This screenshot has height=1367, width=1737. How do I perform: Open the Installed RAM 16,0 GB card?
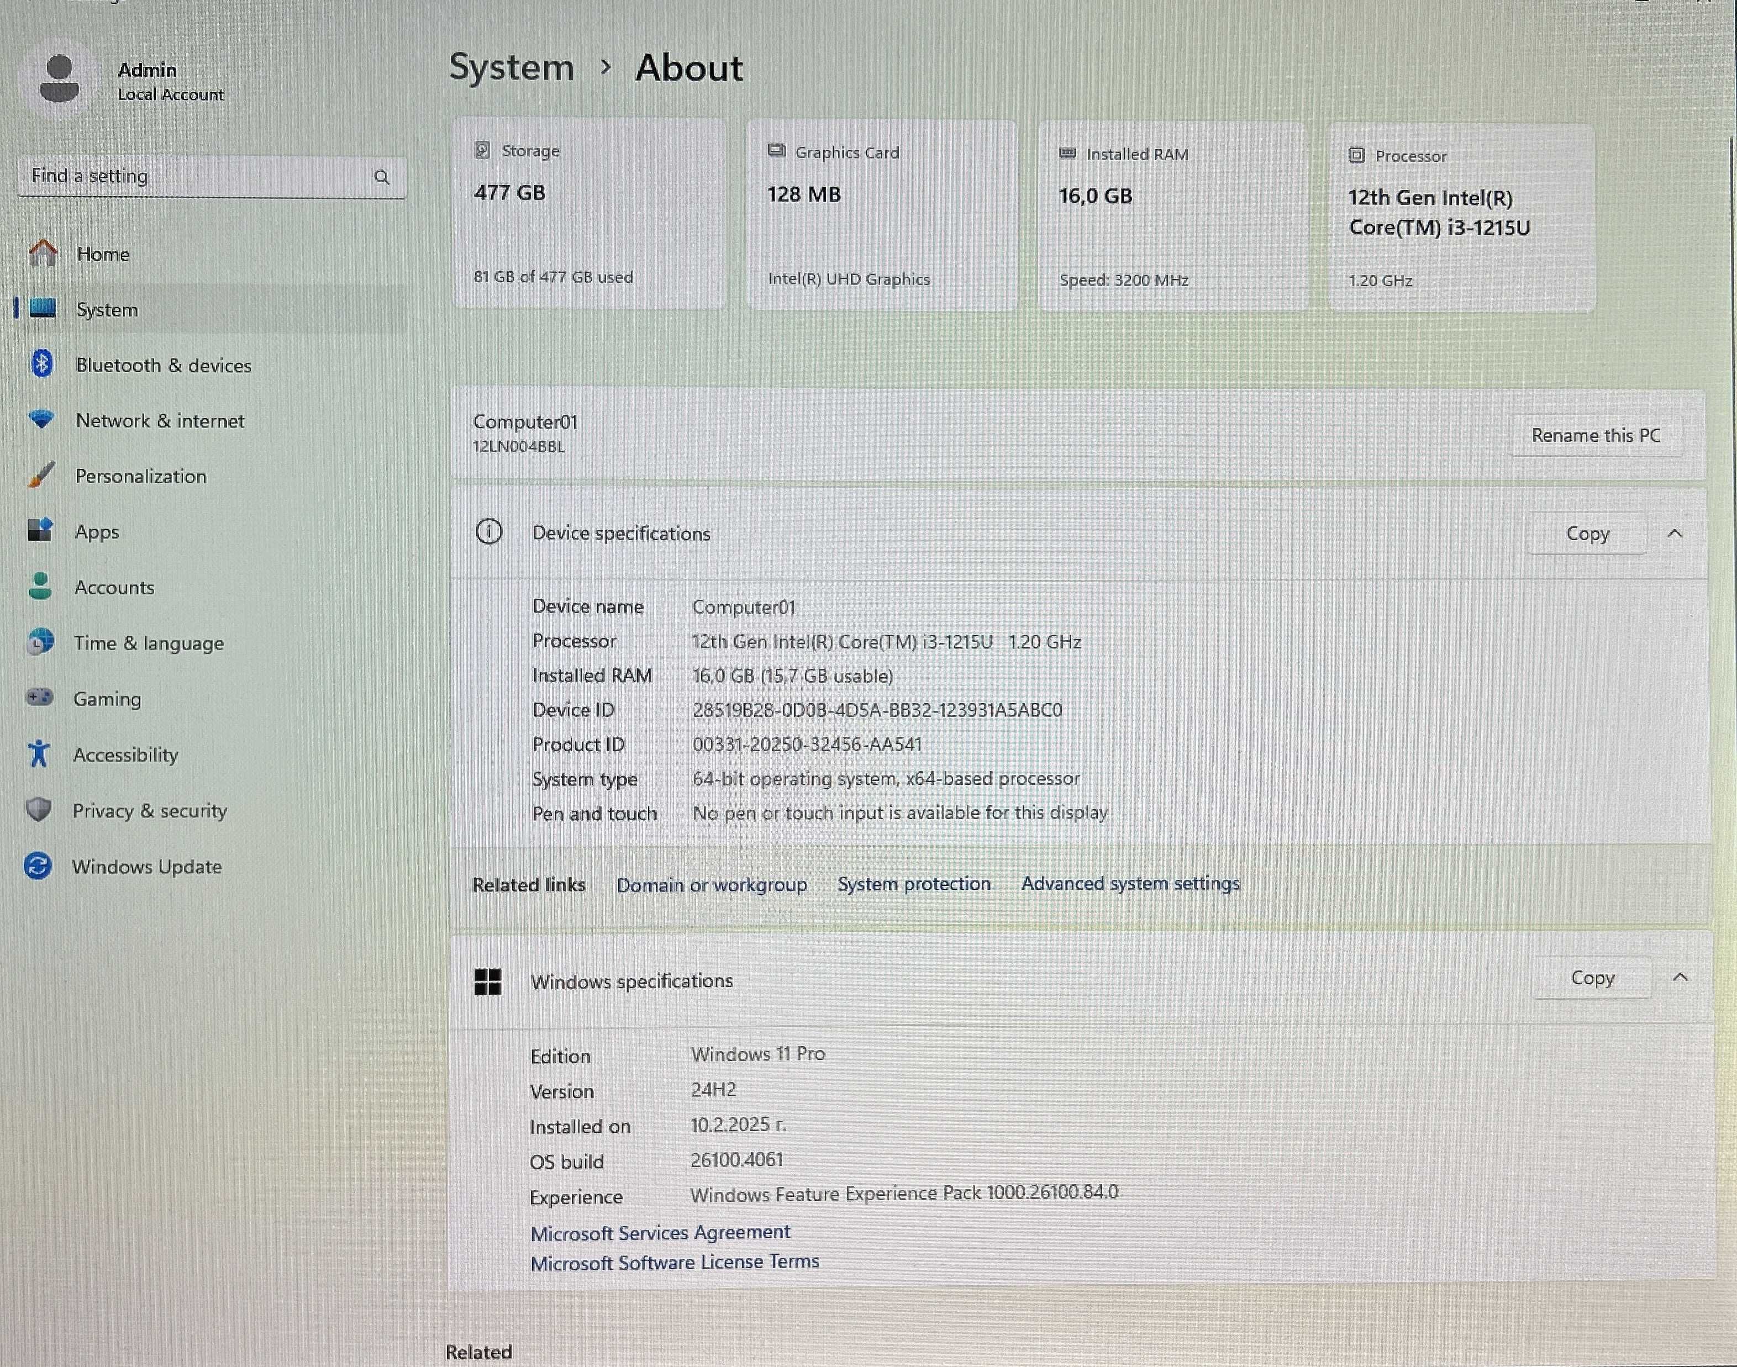tap(1173, 216)
